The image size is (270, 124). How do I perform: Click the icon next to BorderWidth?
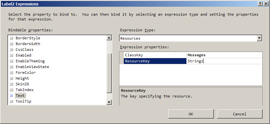(x=11, y=44)
